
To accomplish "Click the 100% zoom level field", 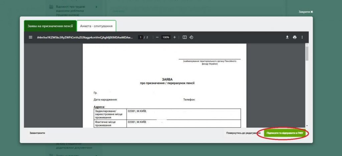I will coord(166,37).
